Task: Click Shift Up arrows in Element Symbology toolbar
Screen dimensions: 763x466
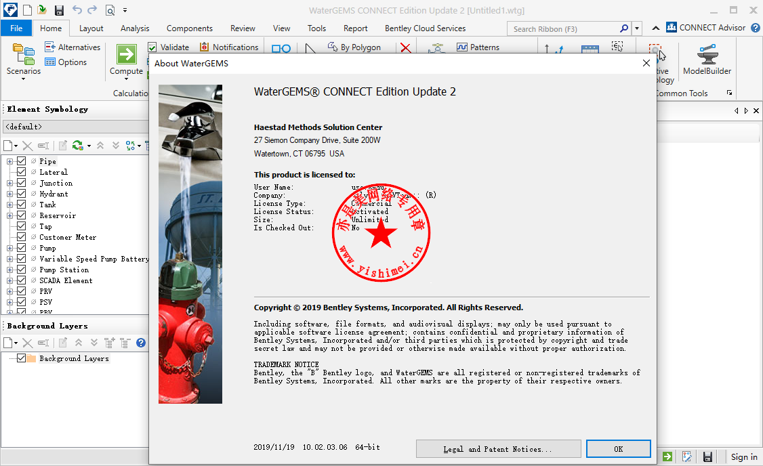Action: [x=100, y=146]
